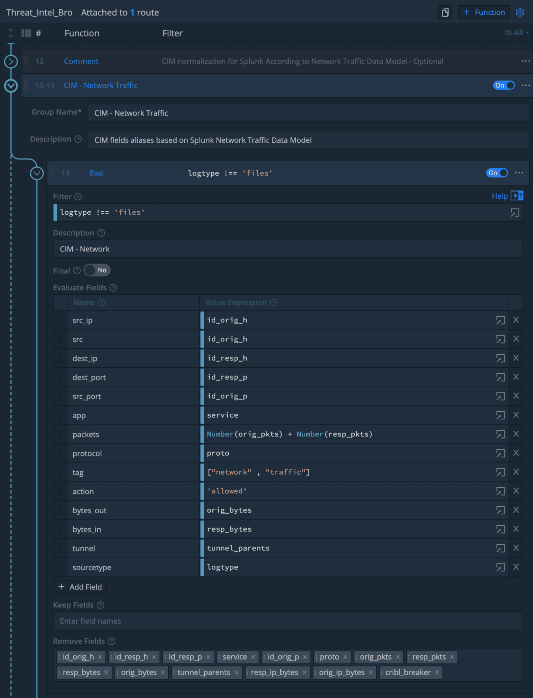Image resolution: width=533 pixels, height=698 pixels.
Task: Open the Help panel icon
Action: point(517,196)
